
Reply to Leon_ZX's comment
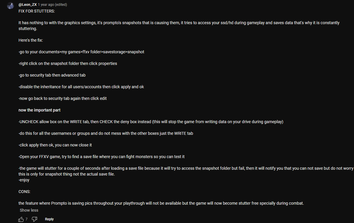pos(49,219)
